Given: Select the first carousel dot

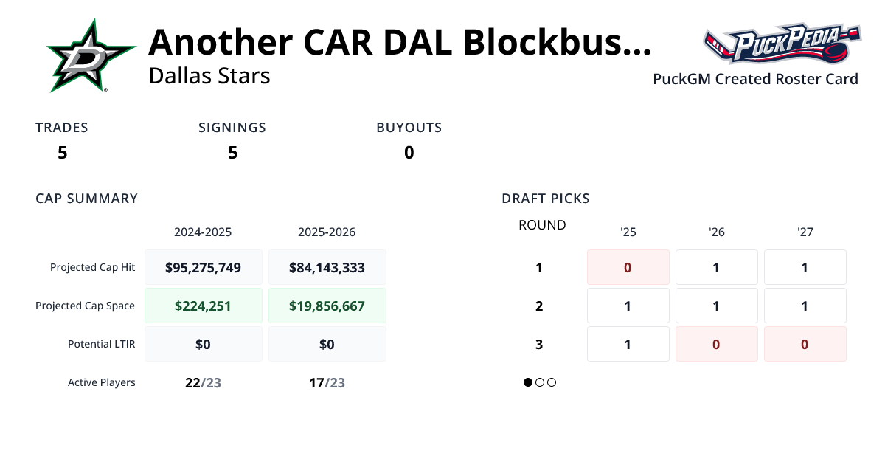Looking at the screenshot, I should [527, 382].
